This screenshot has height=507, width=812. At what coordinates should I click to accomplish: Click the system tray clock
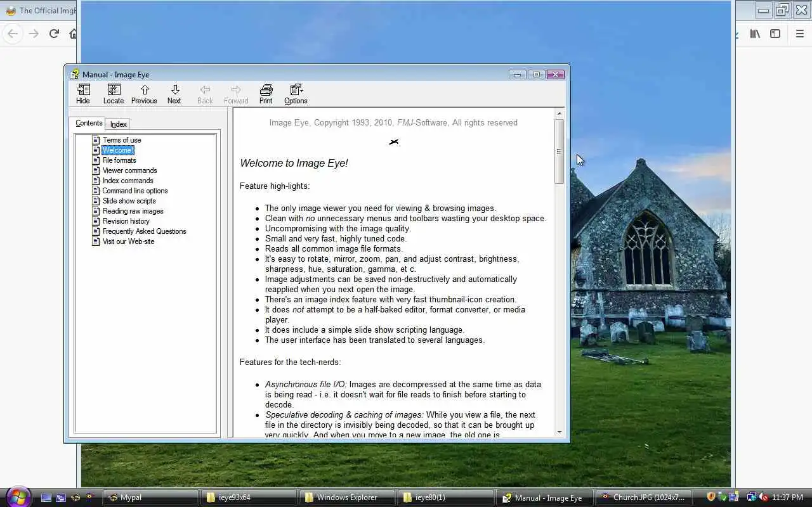point(787,497)
